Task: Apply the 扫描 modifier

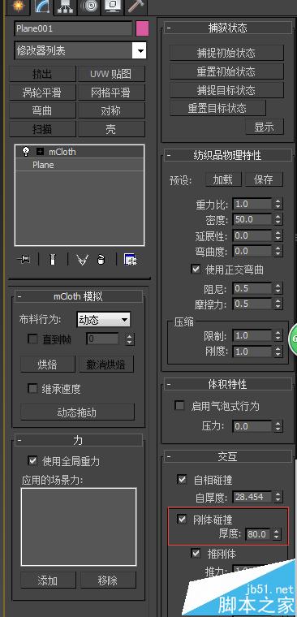Action: (x=42, y=129)
